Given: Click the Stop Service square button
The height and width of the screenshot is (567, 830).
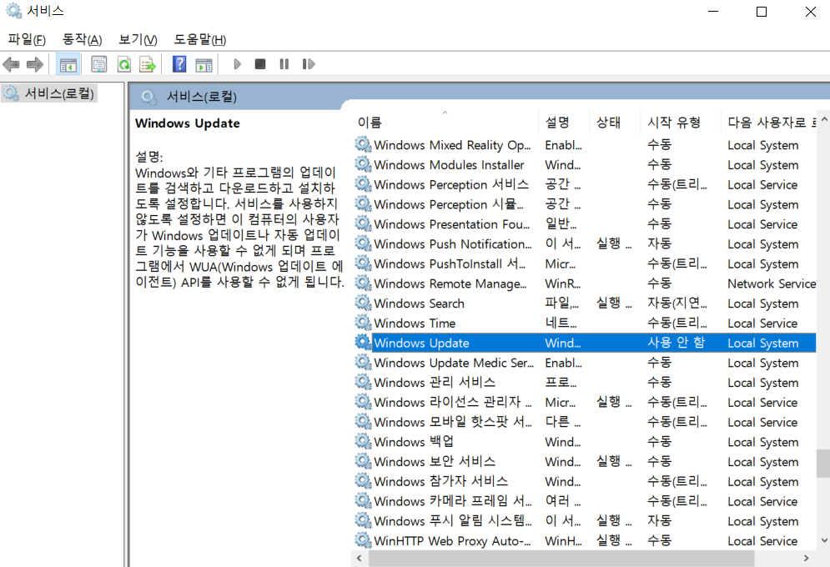Looking at the screenshot, I should click(x=260, y=64).
